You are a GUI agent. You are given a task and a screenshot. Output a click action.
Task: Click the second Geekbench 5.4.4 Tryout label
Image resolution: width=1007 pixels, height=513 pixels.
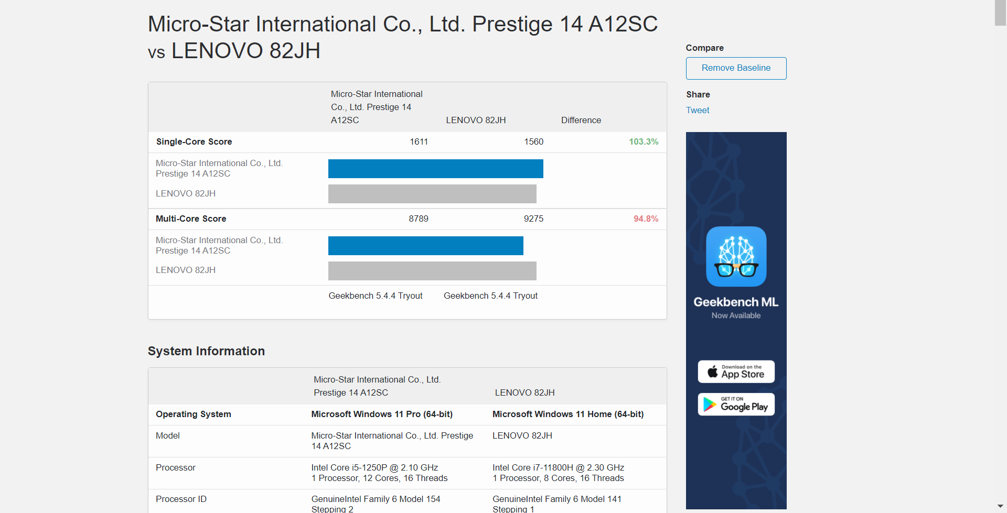point(490,296)
